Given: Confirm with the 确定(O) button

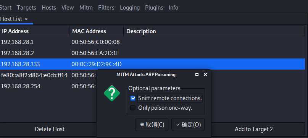Looking at the screenshot, I should [x=188, y=125].
